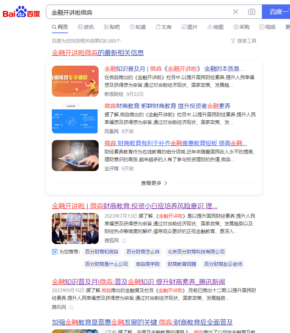Select suggestion 微淼商学院

[x=148, y=264]
